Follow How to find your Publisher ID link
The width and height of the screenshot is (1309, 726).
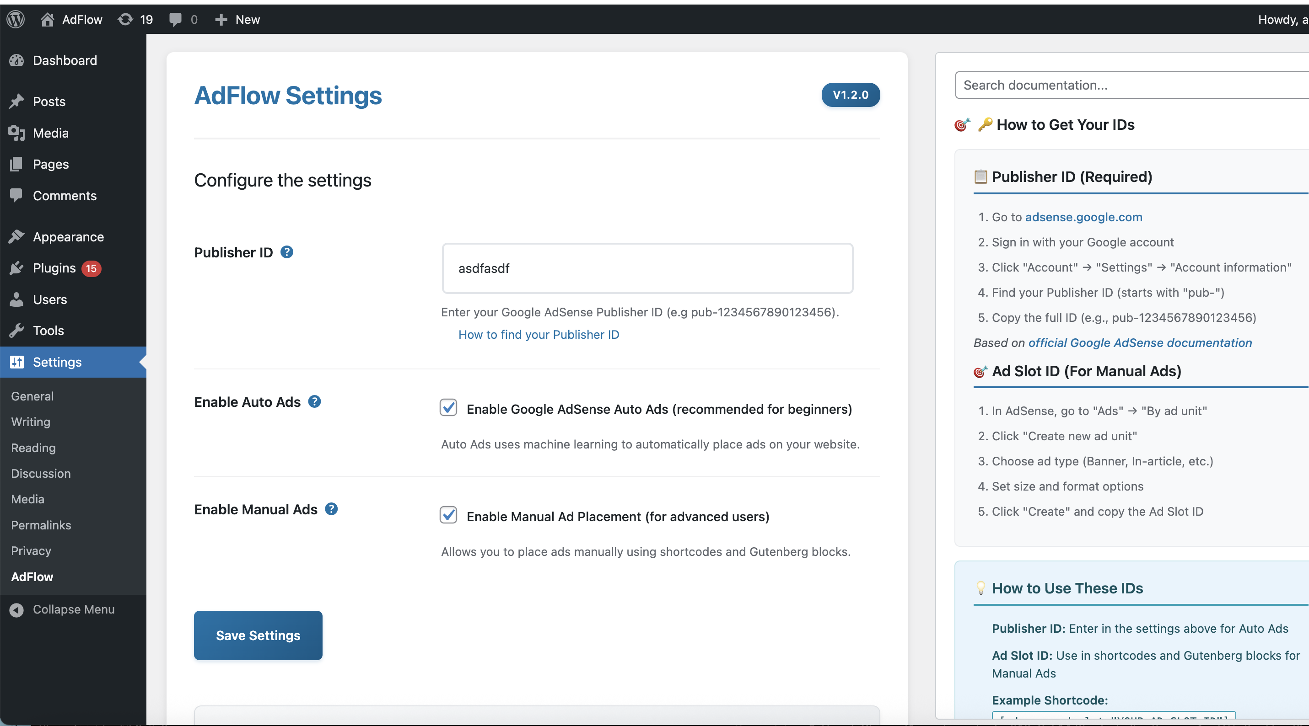click(539, 335)
